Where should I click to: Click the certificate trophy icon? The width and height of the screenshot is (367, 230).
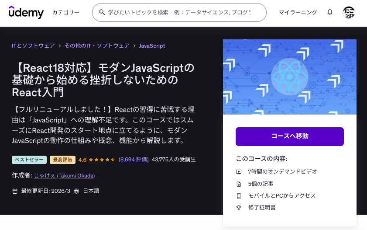[x=239, y=208]
